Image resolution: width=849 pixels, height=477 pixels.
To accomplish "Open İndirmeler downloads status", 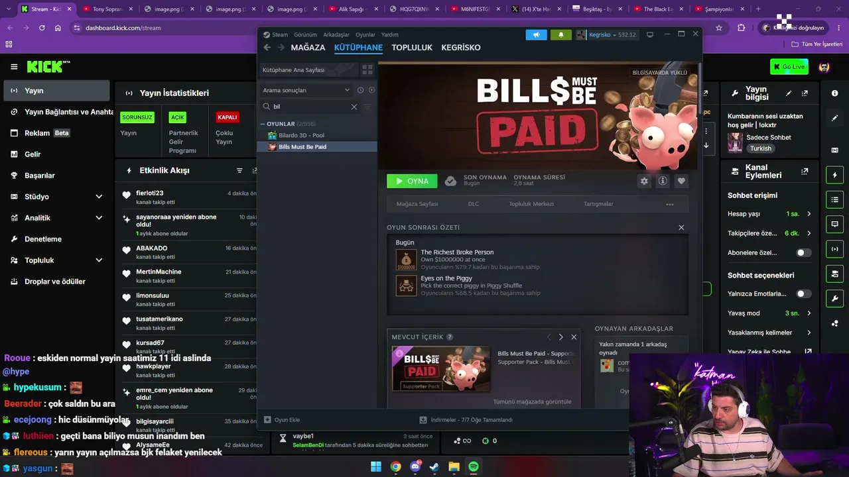I will tap(466, 419).
